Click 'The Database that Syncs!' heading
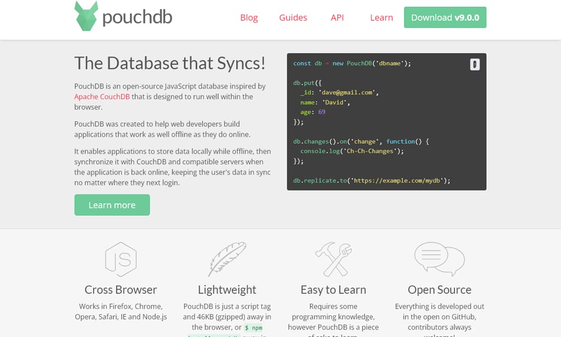The image size is (561, 337). click(x=170, y=63)
